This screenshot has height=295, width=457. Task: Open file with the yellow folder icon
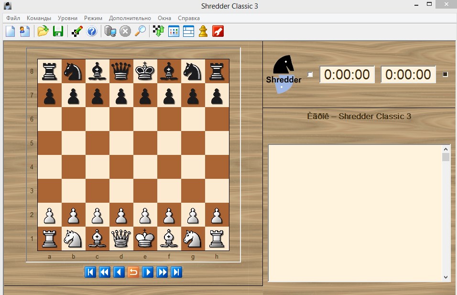(x=43, y=31)
